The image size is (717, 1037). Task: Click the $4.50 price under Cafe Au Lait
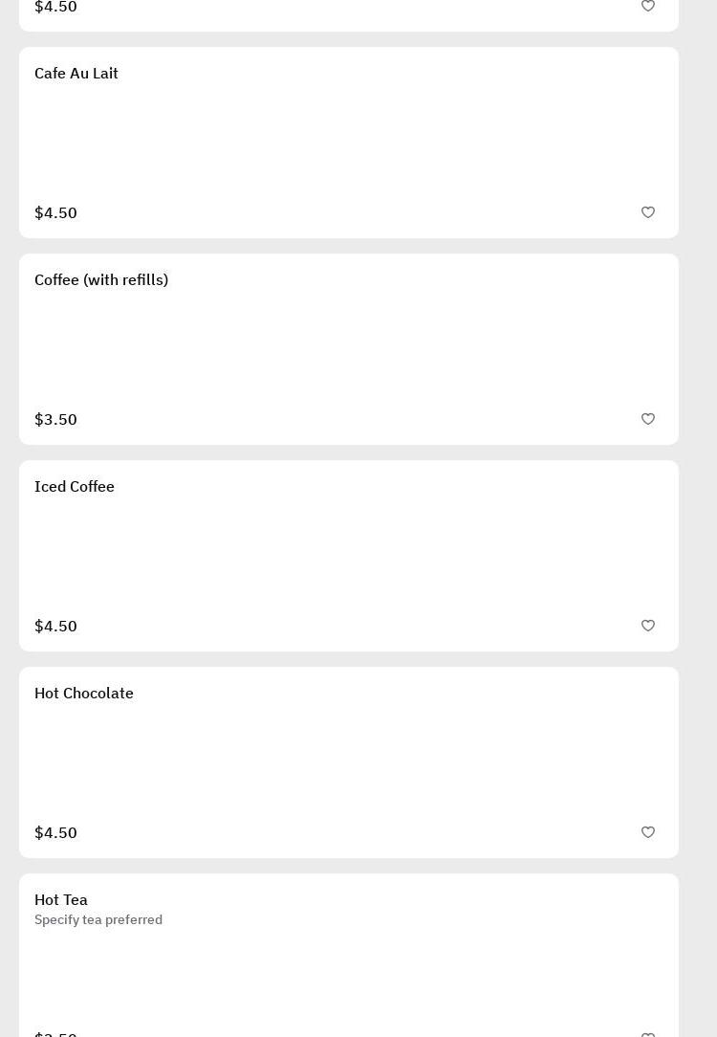point(55,213)
